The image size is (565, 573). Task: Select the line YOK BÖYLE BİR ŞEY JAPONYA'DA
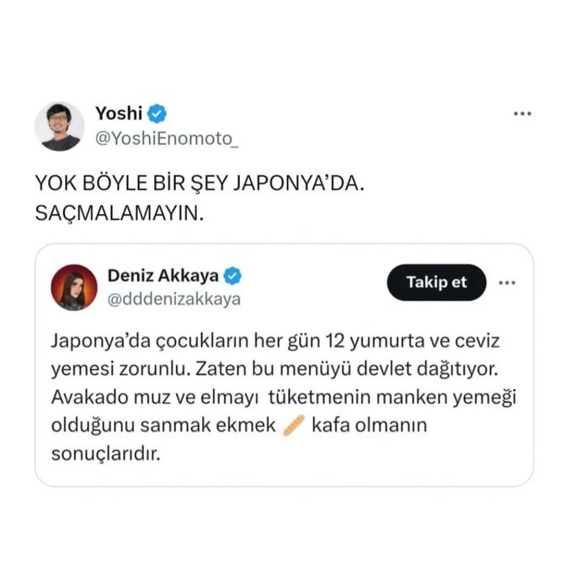[200, 183]
